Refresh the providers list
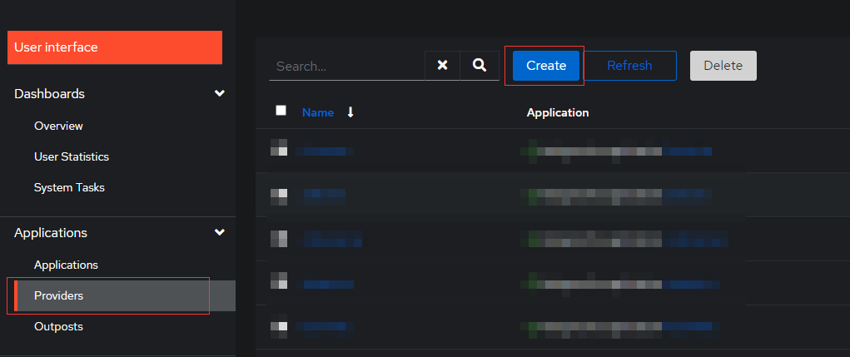Screen dimensions: 850x357 tap(629, 66)
